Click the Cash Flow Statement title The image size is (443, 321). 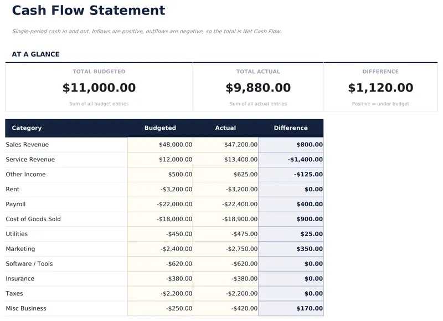pos(89,11)
